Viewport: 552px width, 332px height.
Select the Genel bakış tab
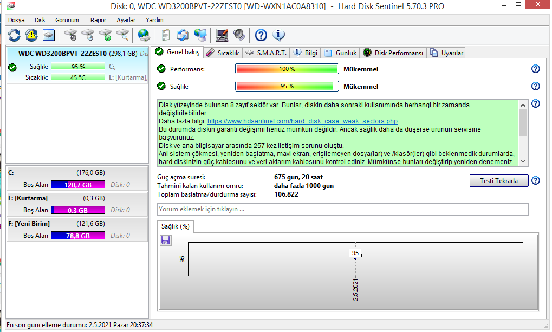(178, 52)
